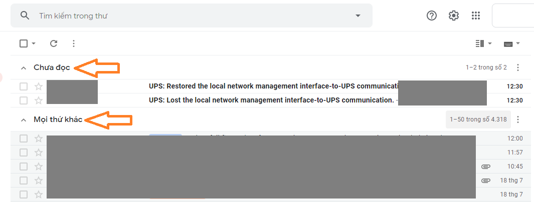Image resolution: width=534 pixels, height=202 pixels.
Task: Collapse the Mọi thứ khác section
Action: pos(23,120)
